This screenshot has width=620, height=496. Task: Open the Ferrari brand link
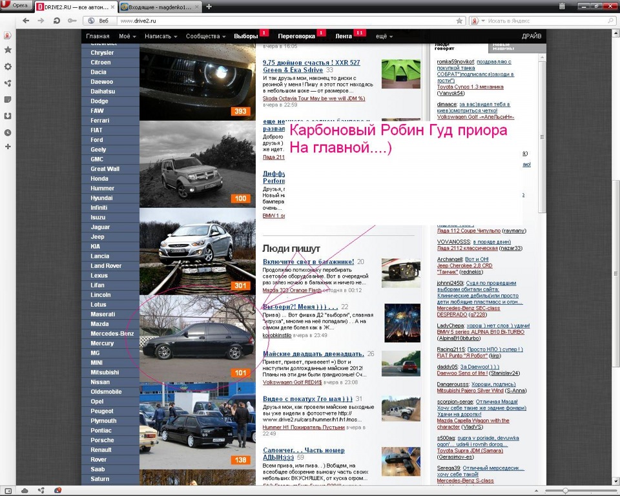pyautogui.click(x=99, y=120)
